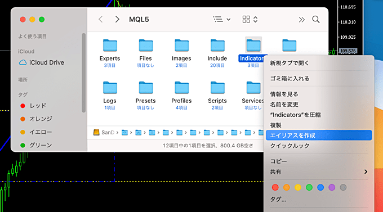Screen dimensions: 383x212
Task: Open the Logs folder
Action: click(110, 88)
